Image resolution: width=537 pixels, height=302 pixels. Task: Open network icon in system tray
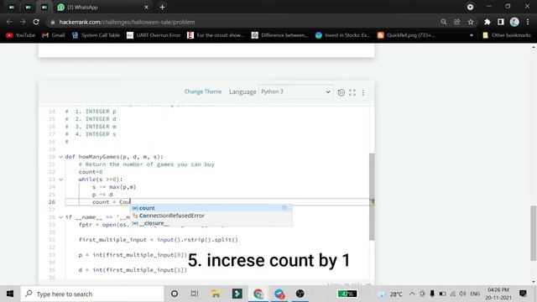point(453,294)
